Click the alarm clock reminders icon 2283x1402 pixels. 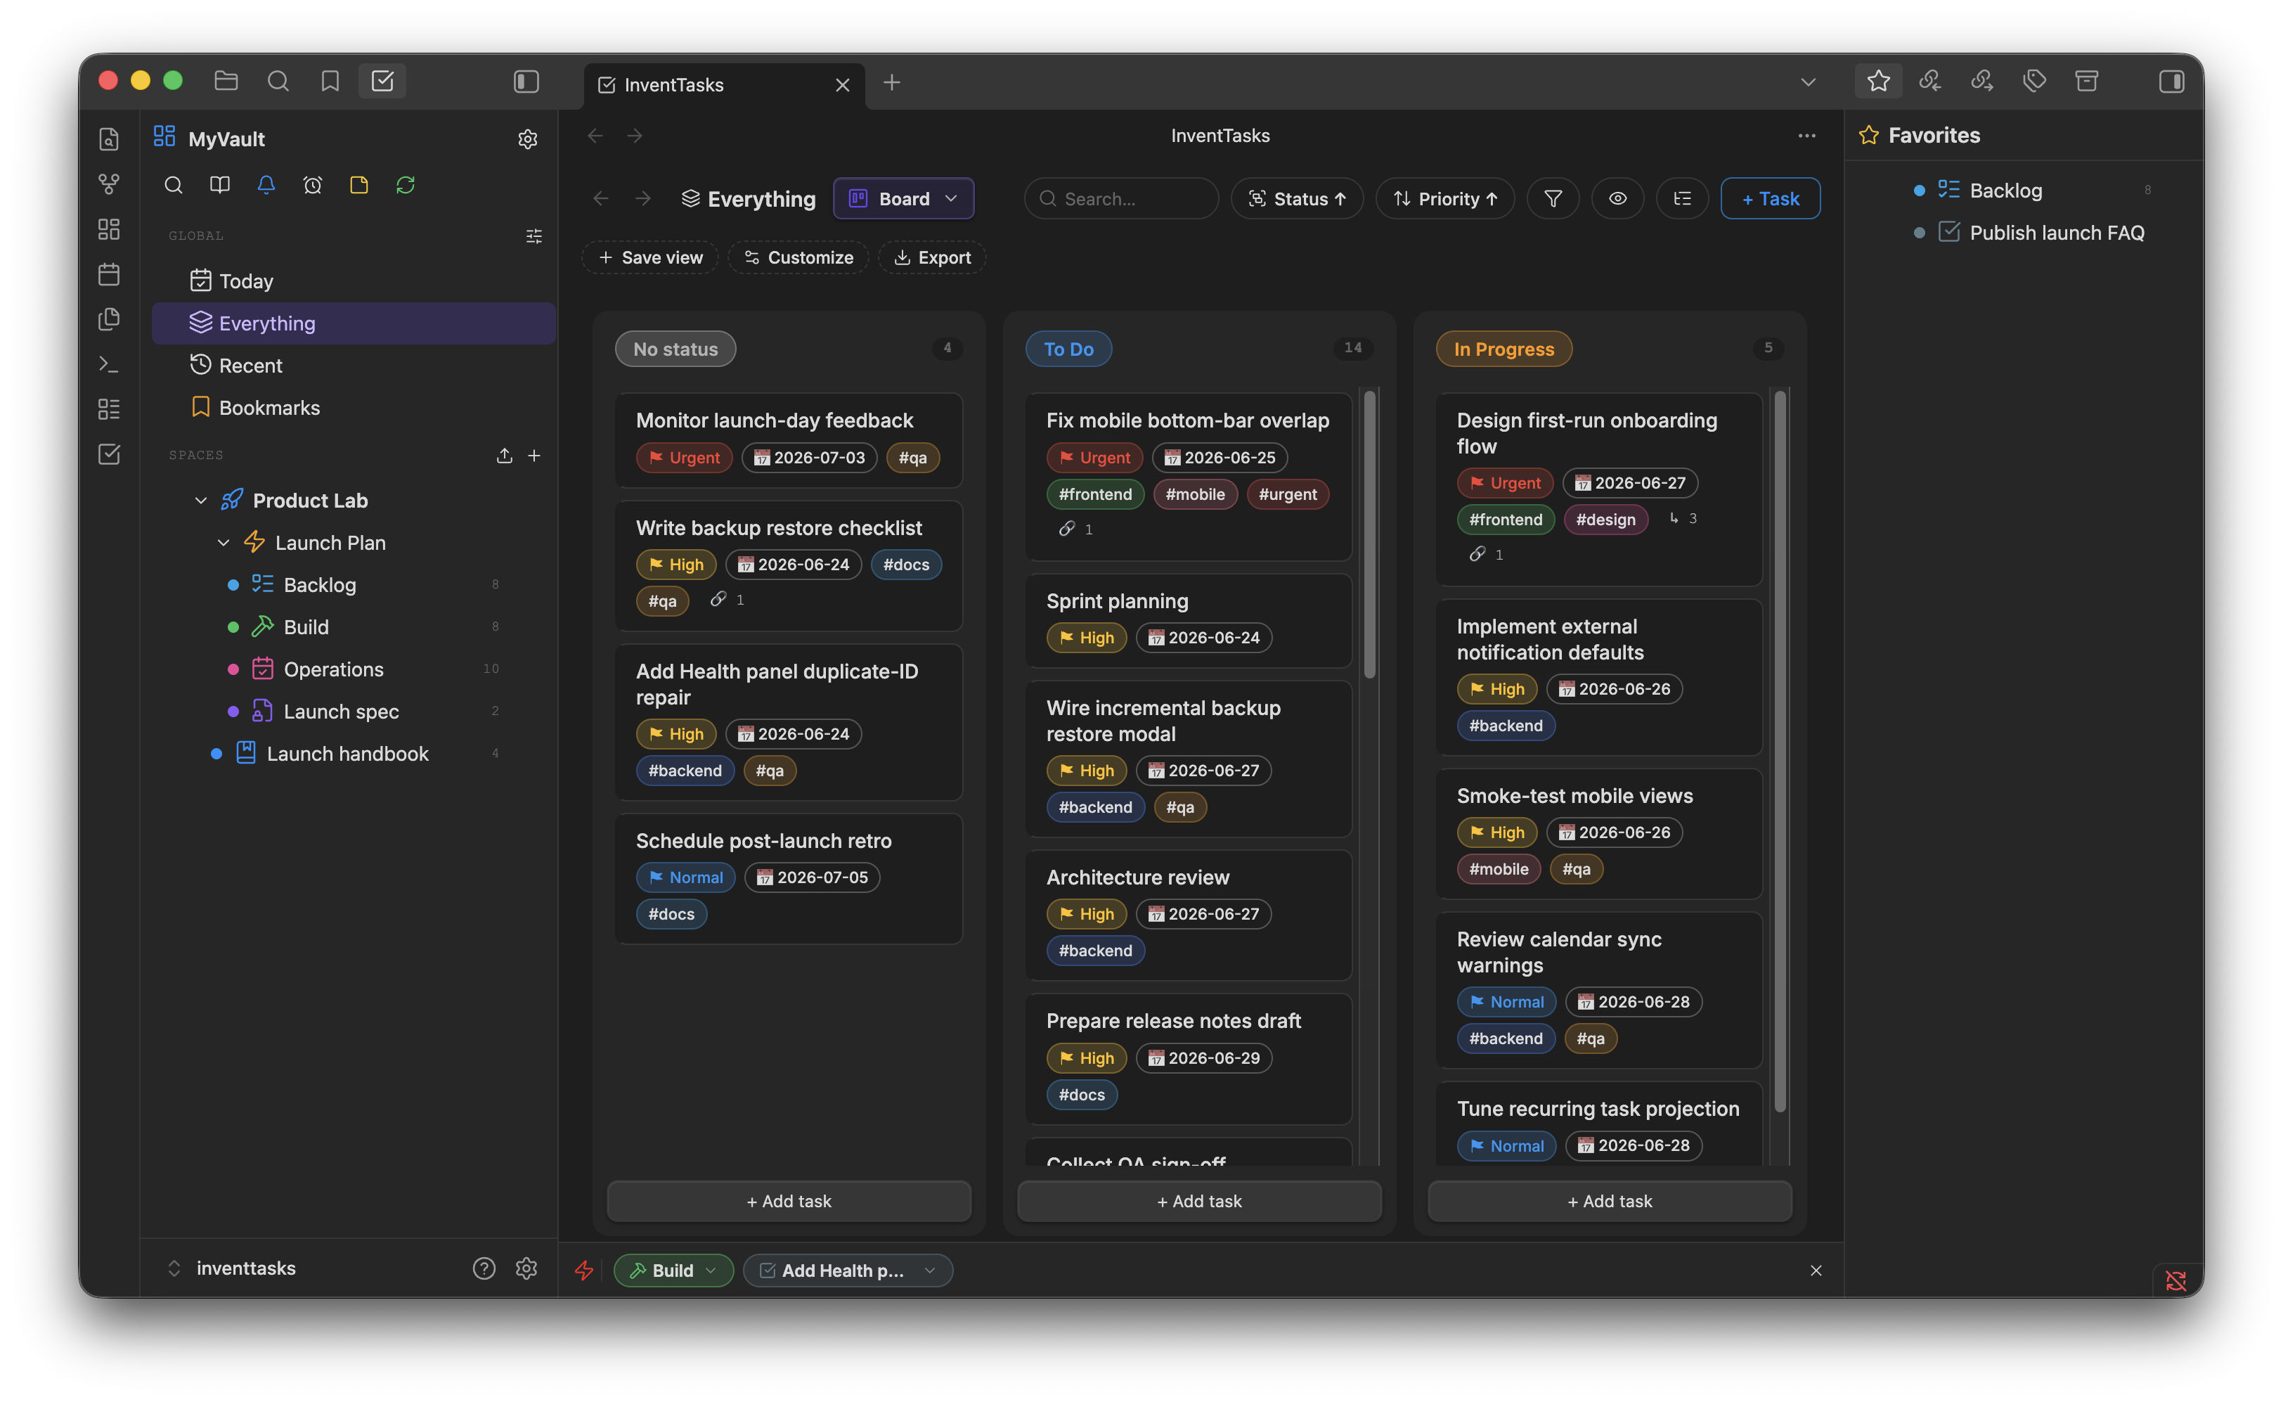(312, 184)
